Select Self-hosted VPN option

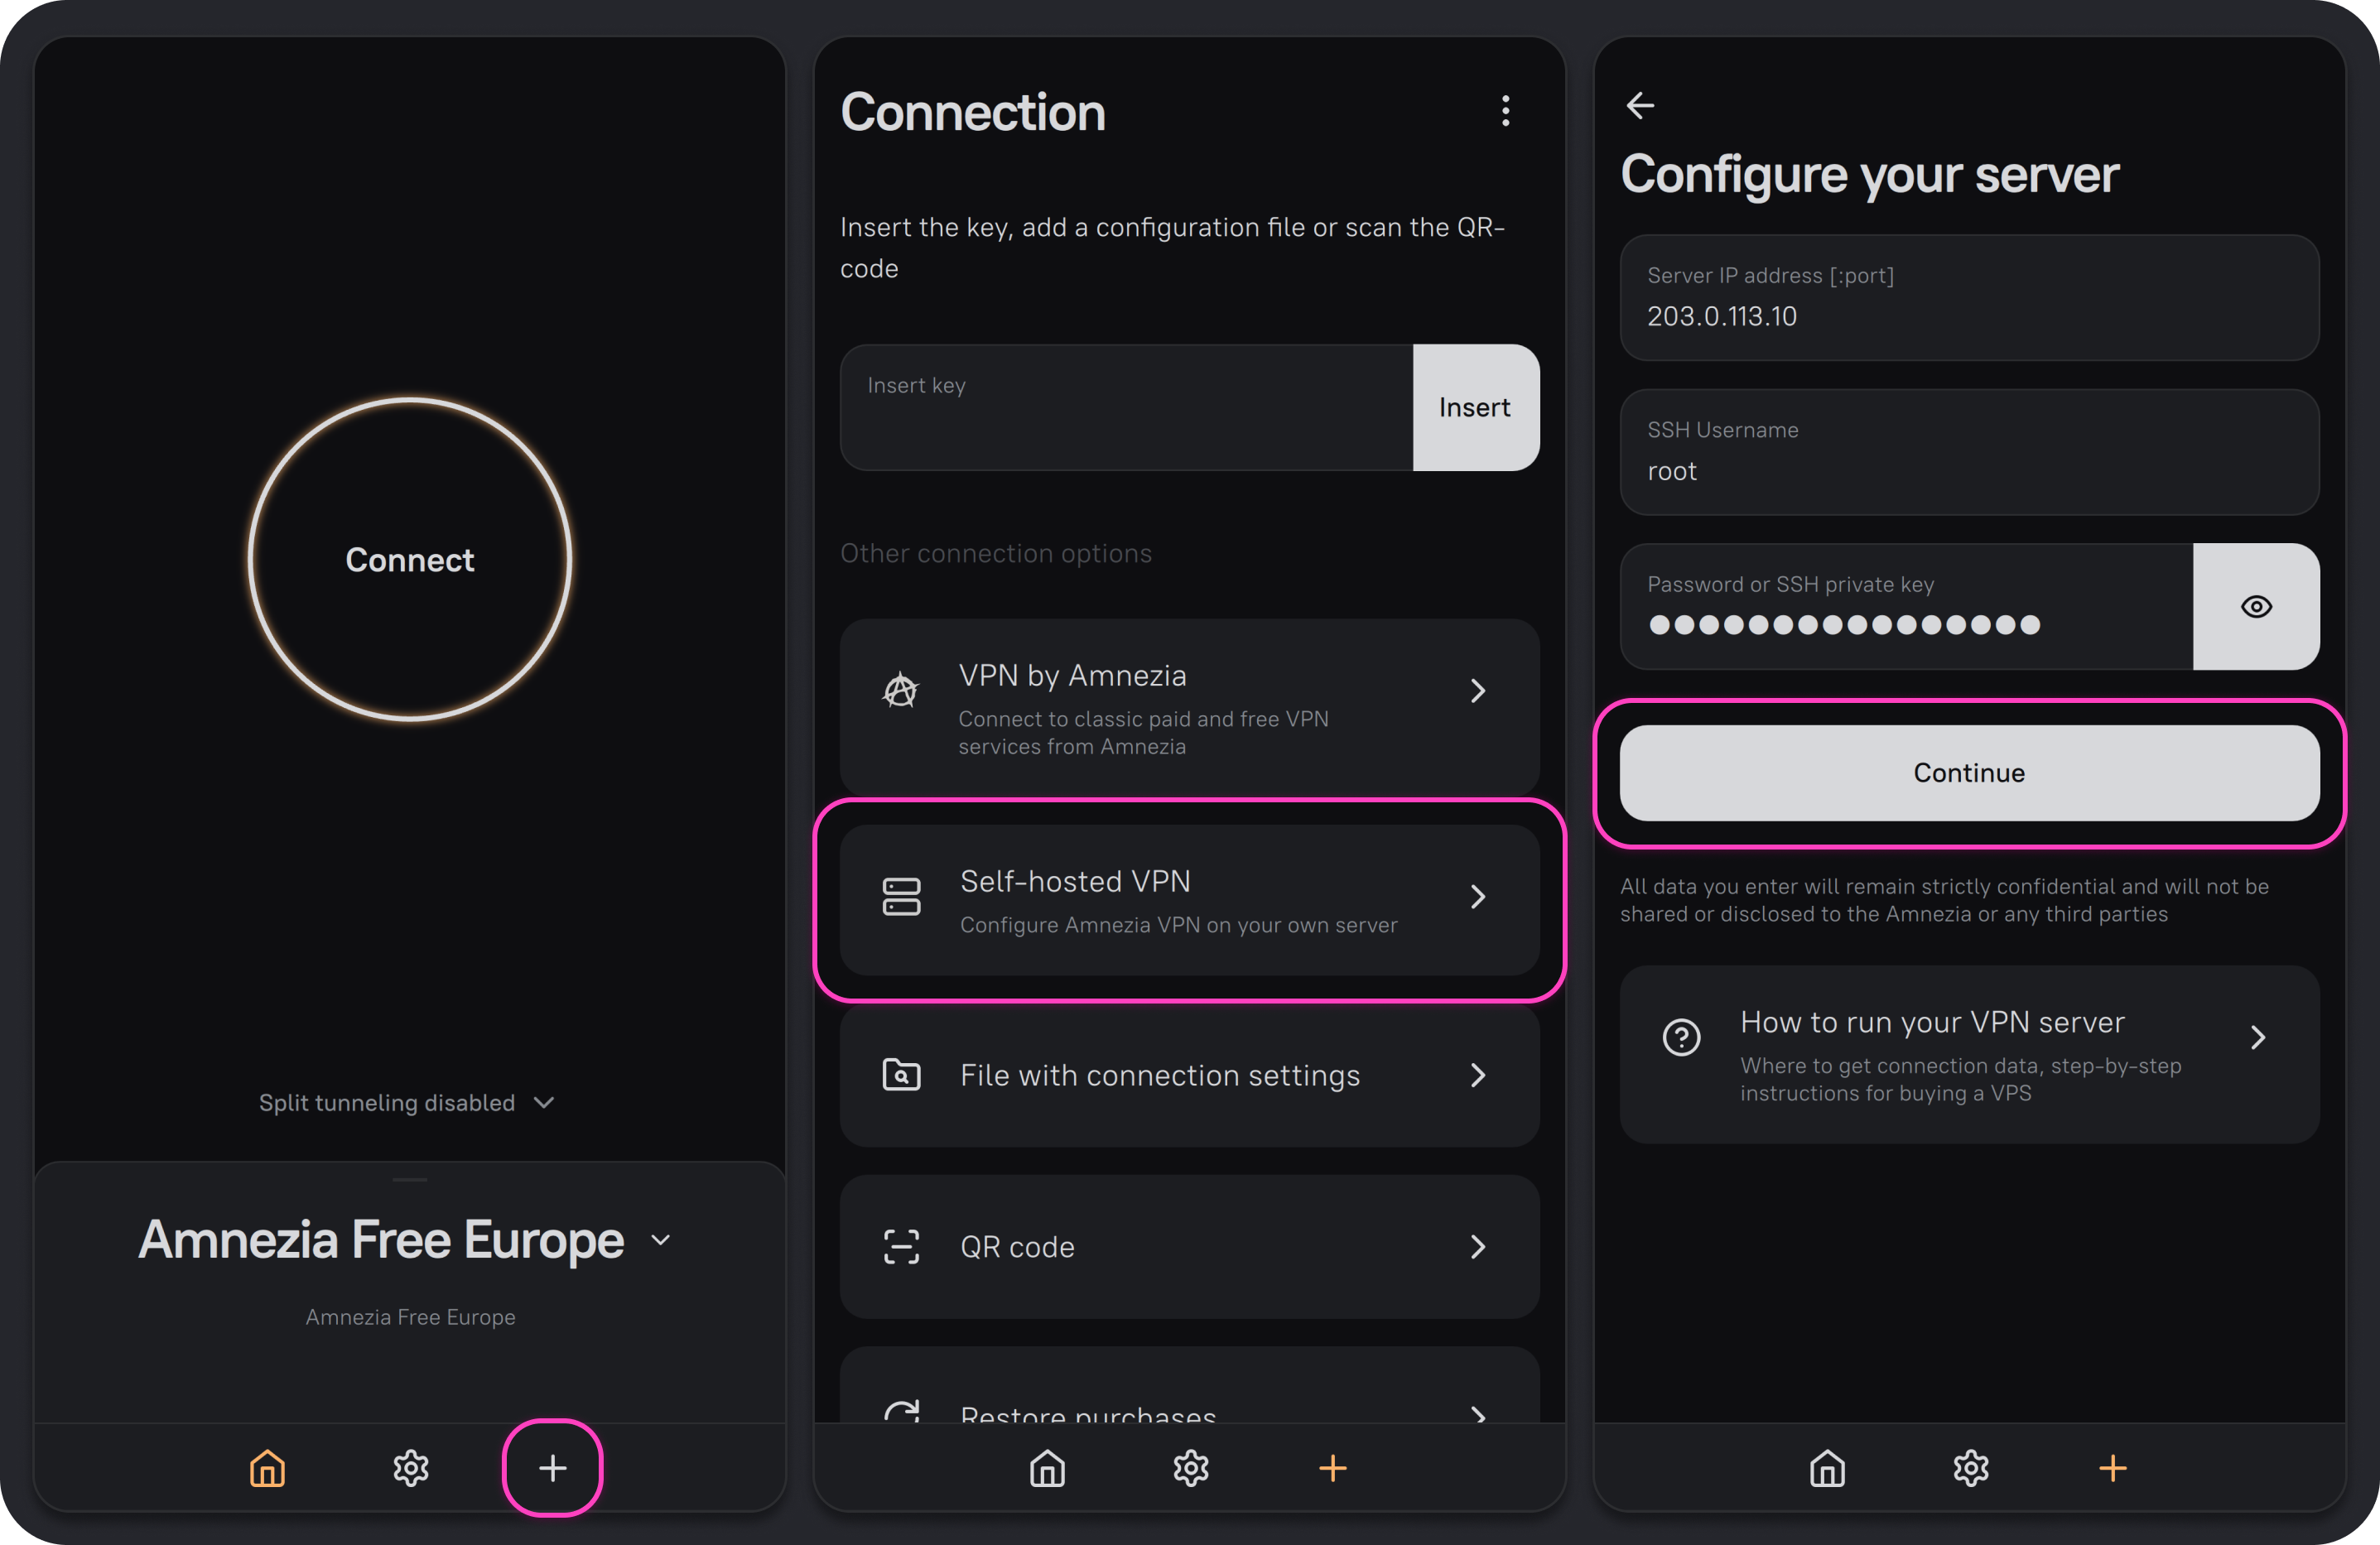(1189, 900)
